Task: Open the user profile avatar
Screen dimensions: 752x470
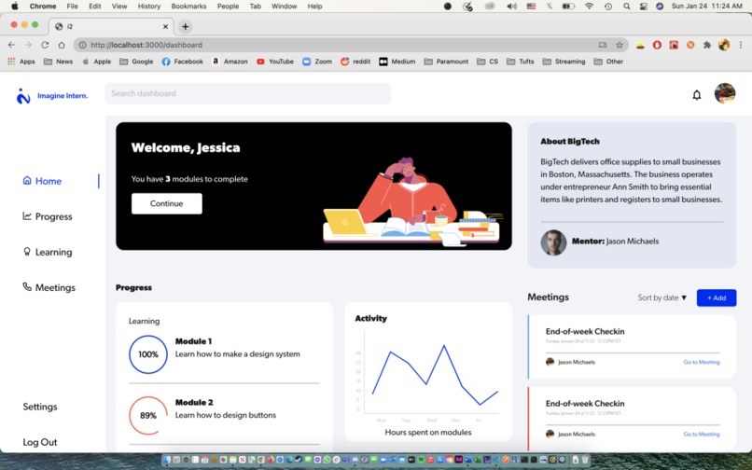Action: coord(725,93)
